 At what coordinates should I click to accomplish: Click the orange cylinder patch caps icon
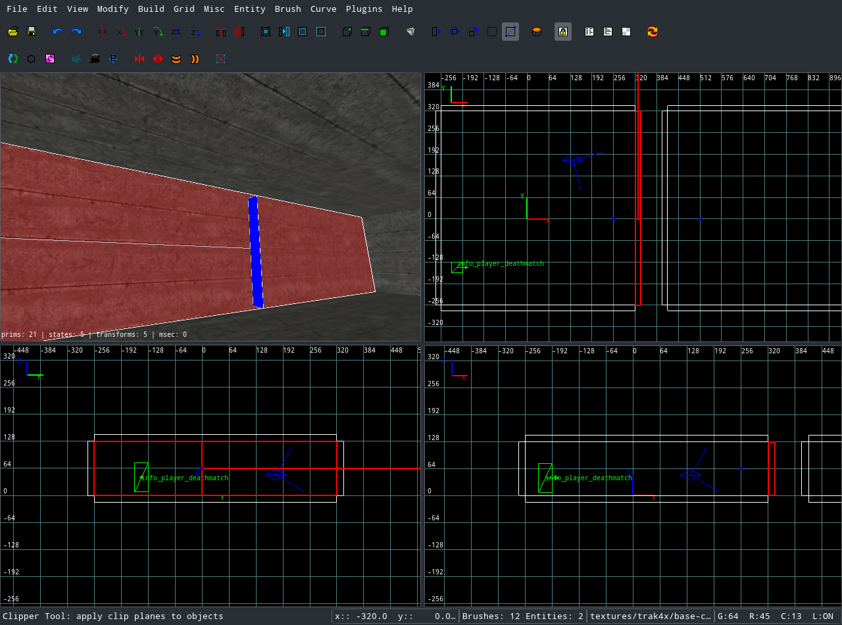click(537, 32)
